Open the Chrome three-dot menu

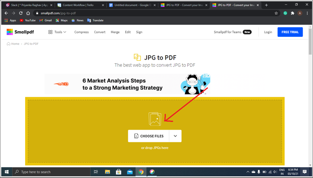pos(307,13)
